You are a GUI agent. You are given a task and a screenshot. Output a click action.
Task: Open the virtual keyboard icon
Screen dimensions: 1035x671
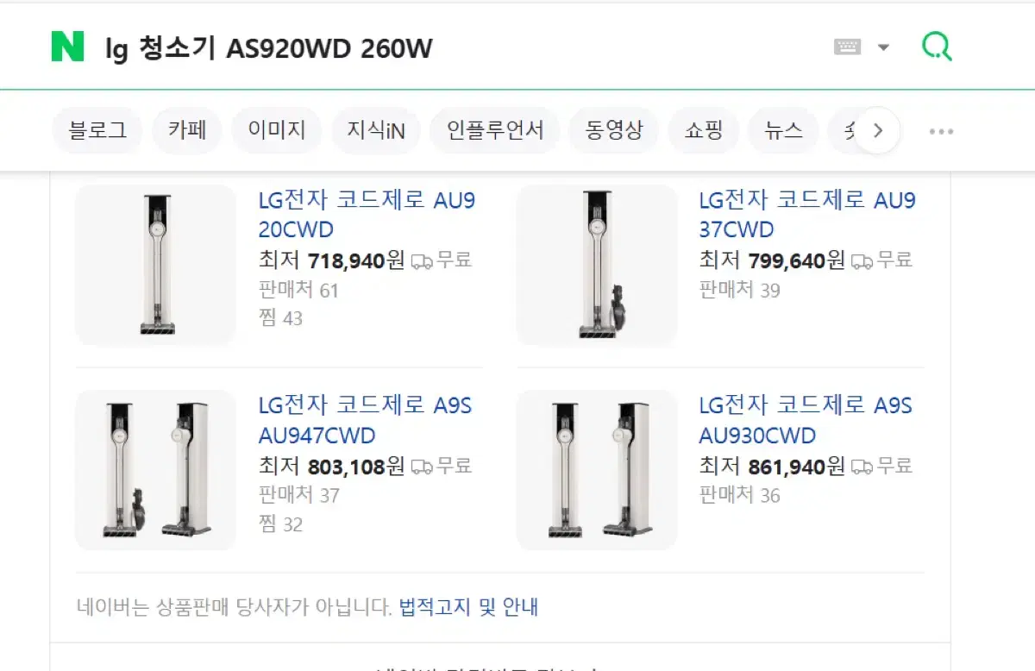tap(848, 47)
